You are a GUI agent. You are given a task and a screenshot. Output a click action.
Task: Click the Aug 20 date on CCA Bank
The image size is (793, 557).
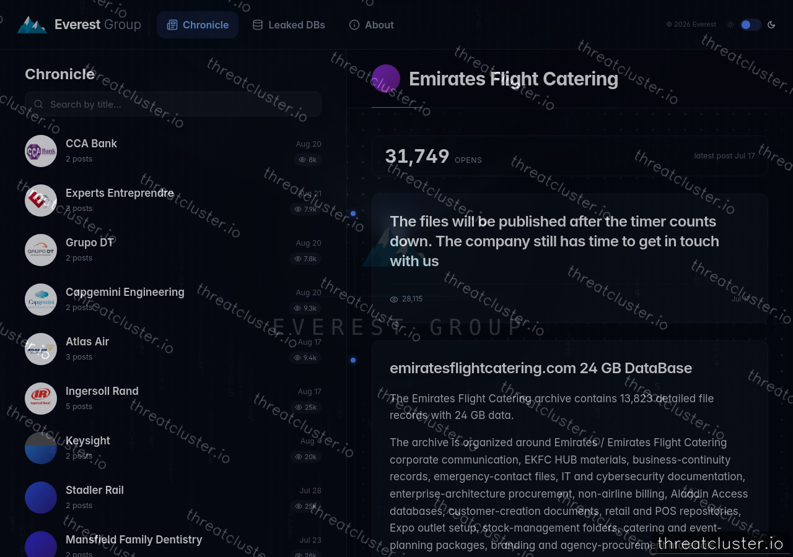(x=309, y=144)
